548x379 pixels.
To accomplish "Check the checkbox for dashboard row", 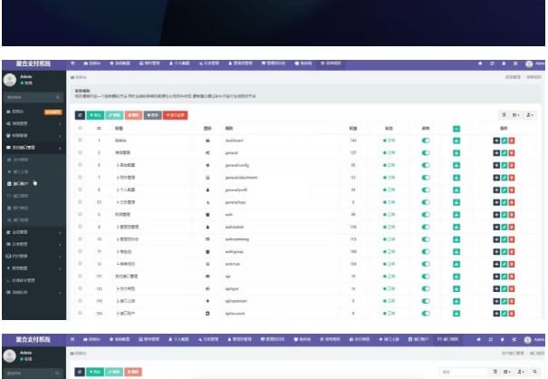I will [80, 140].
